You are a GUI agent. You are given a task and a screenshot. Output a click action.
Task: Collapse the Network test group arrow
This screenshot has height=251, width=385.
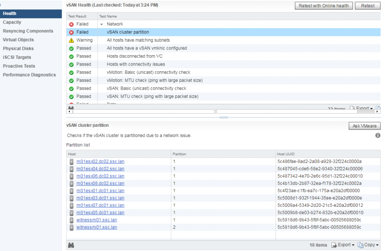point(101,24)
